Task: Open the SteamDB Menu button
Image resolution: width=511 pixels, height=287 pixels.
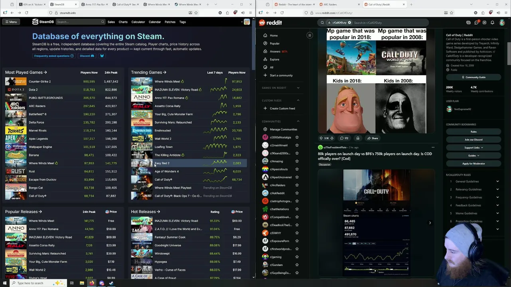Action: click(11, 22)
